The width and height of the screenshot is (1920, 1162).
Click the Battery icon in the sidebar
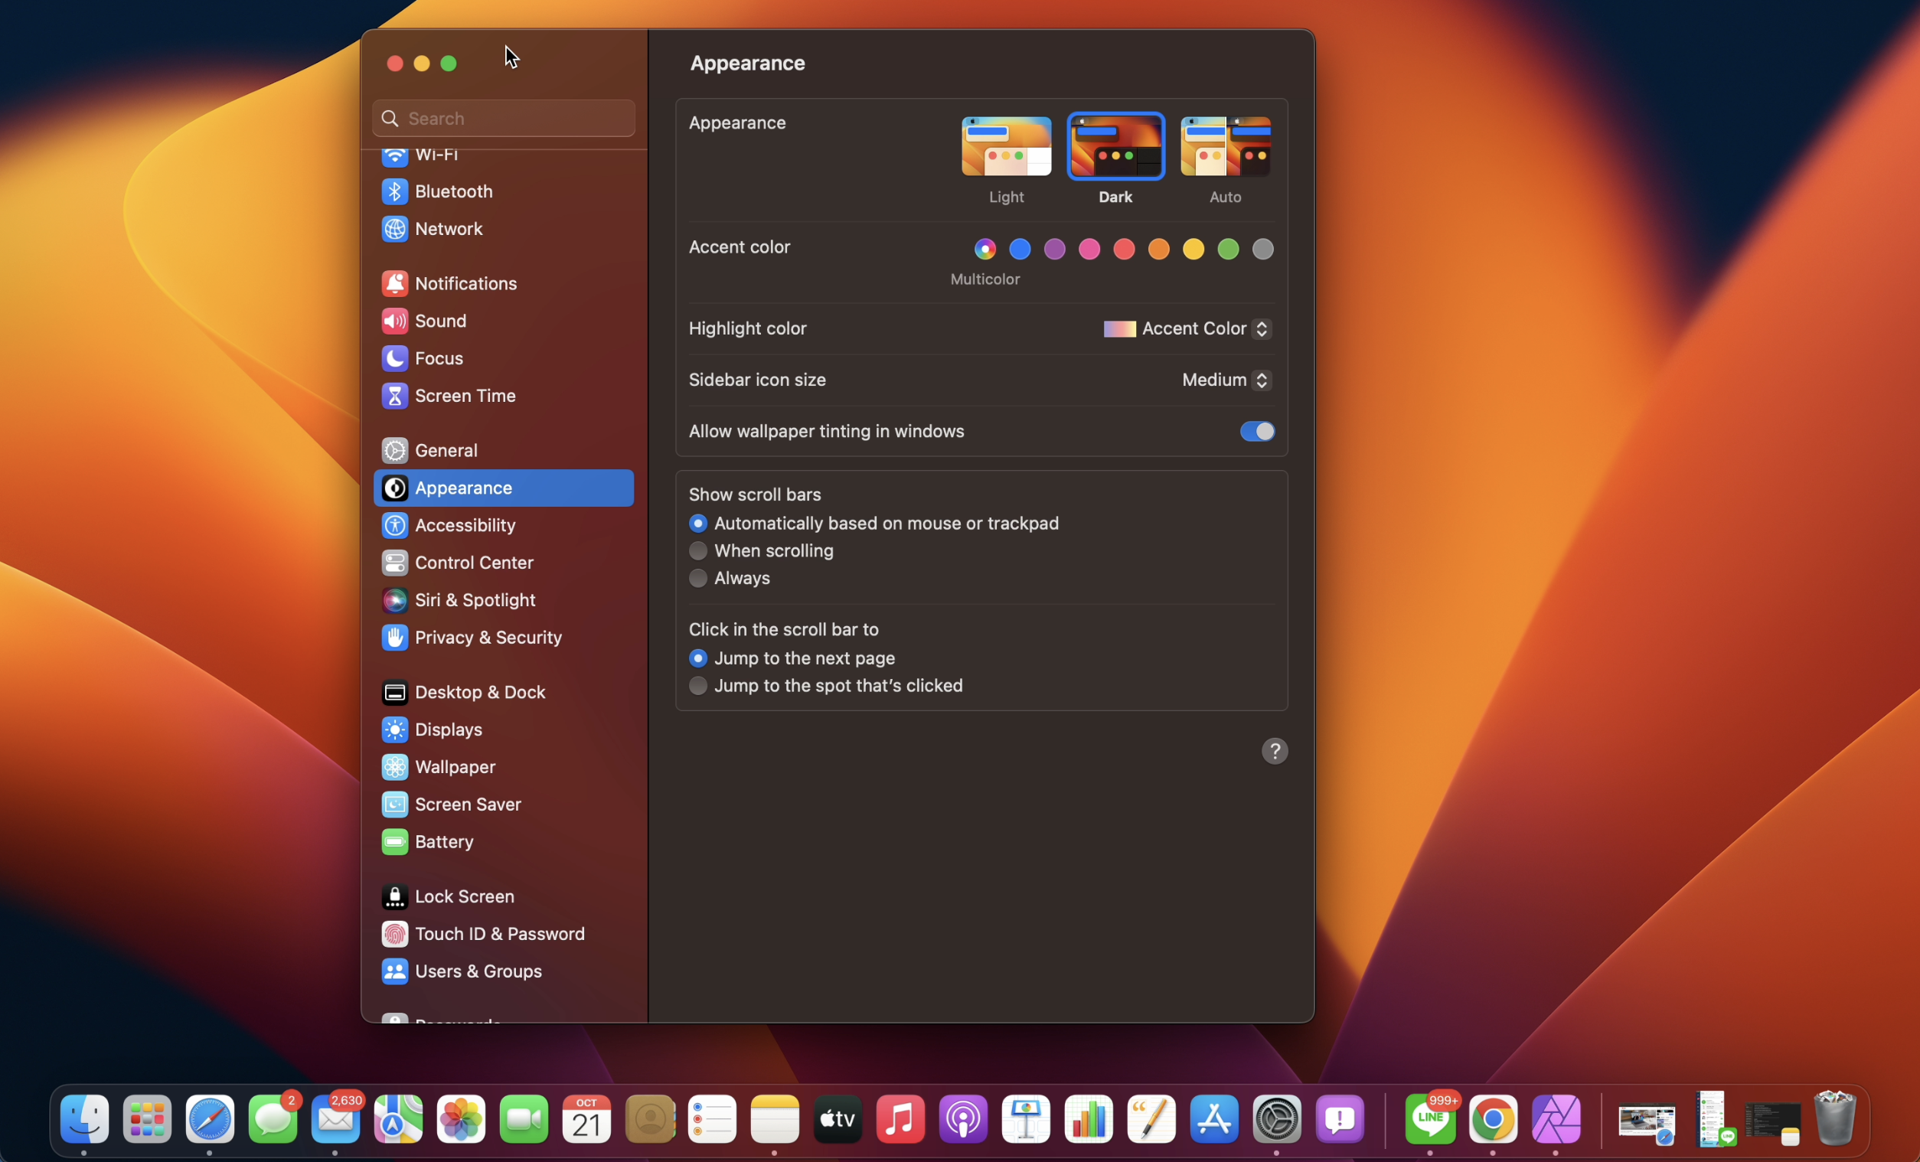(394, 841)
